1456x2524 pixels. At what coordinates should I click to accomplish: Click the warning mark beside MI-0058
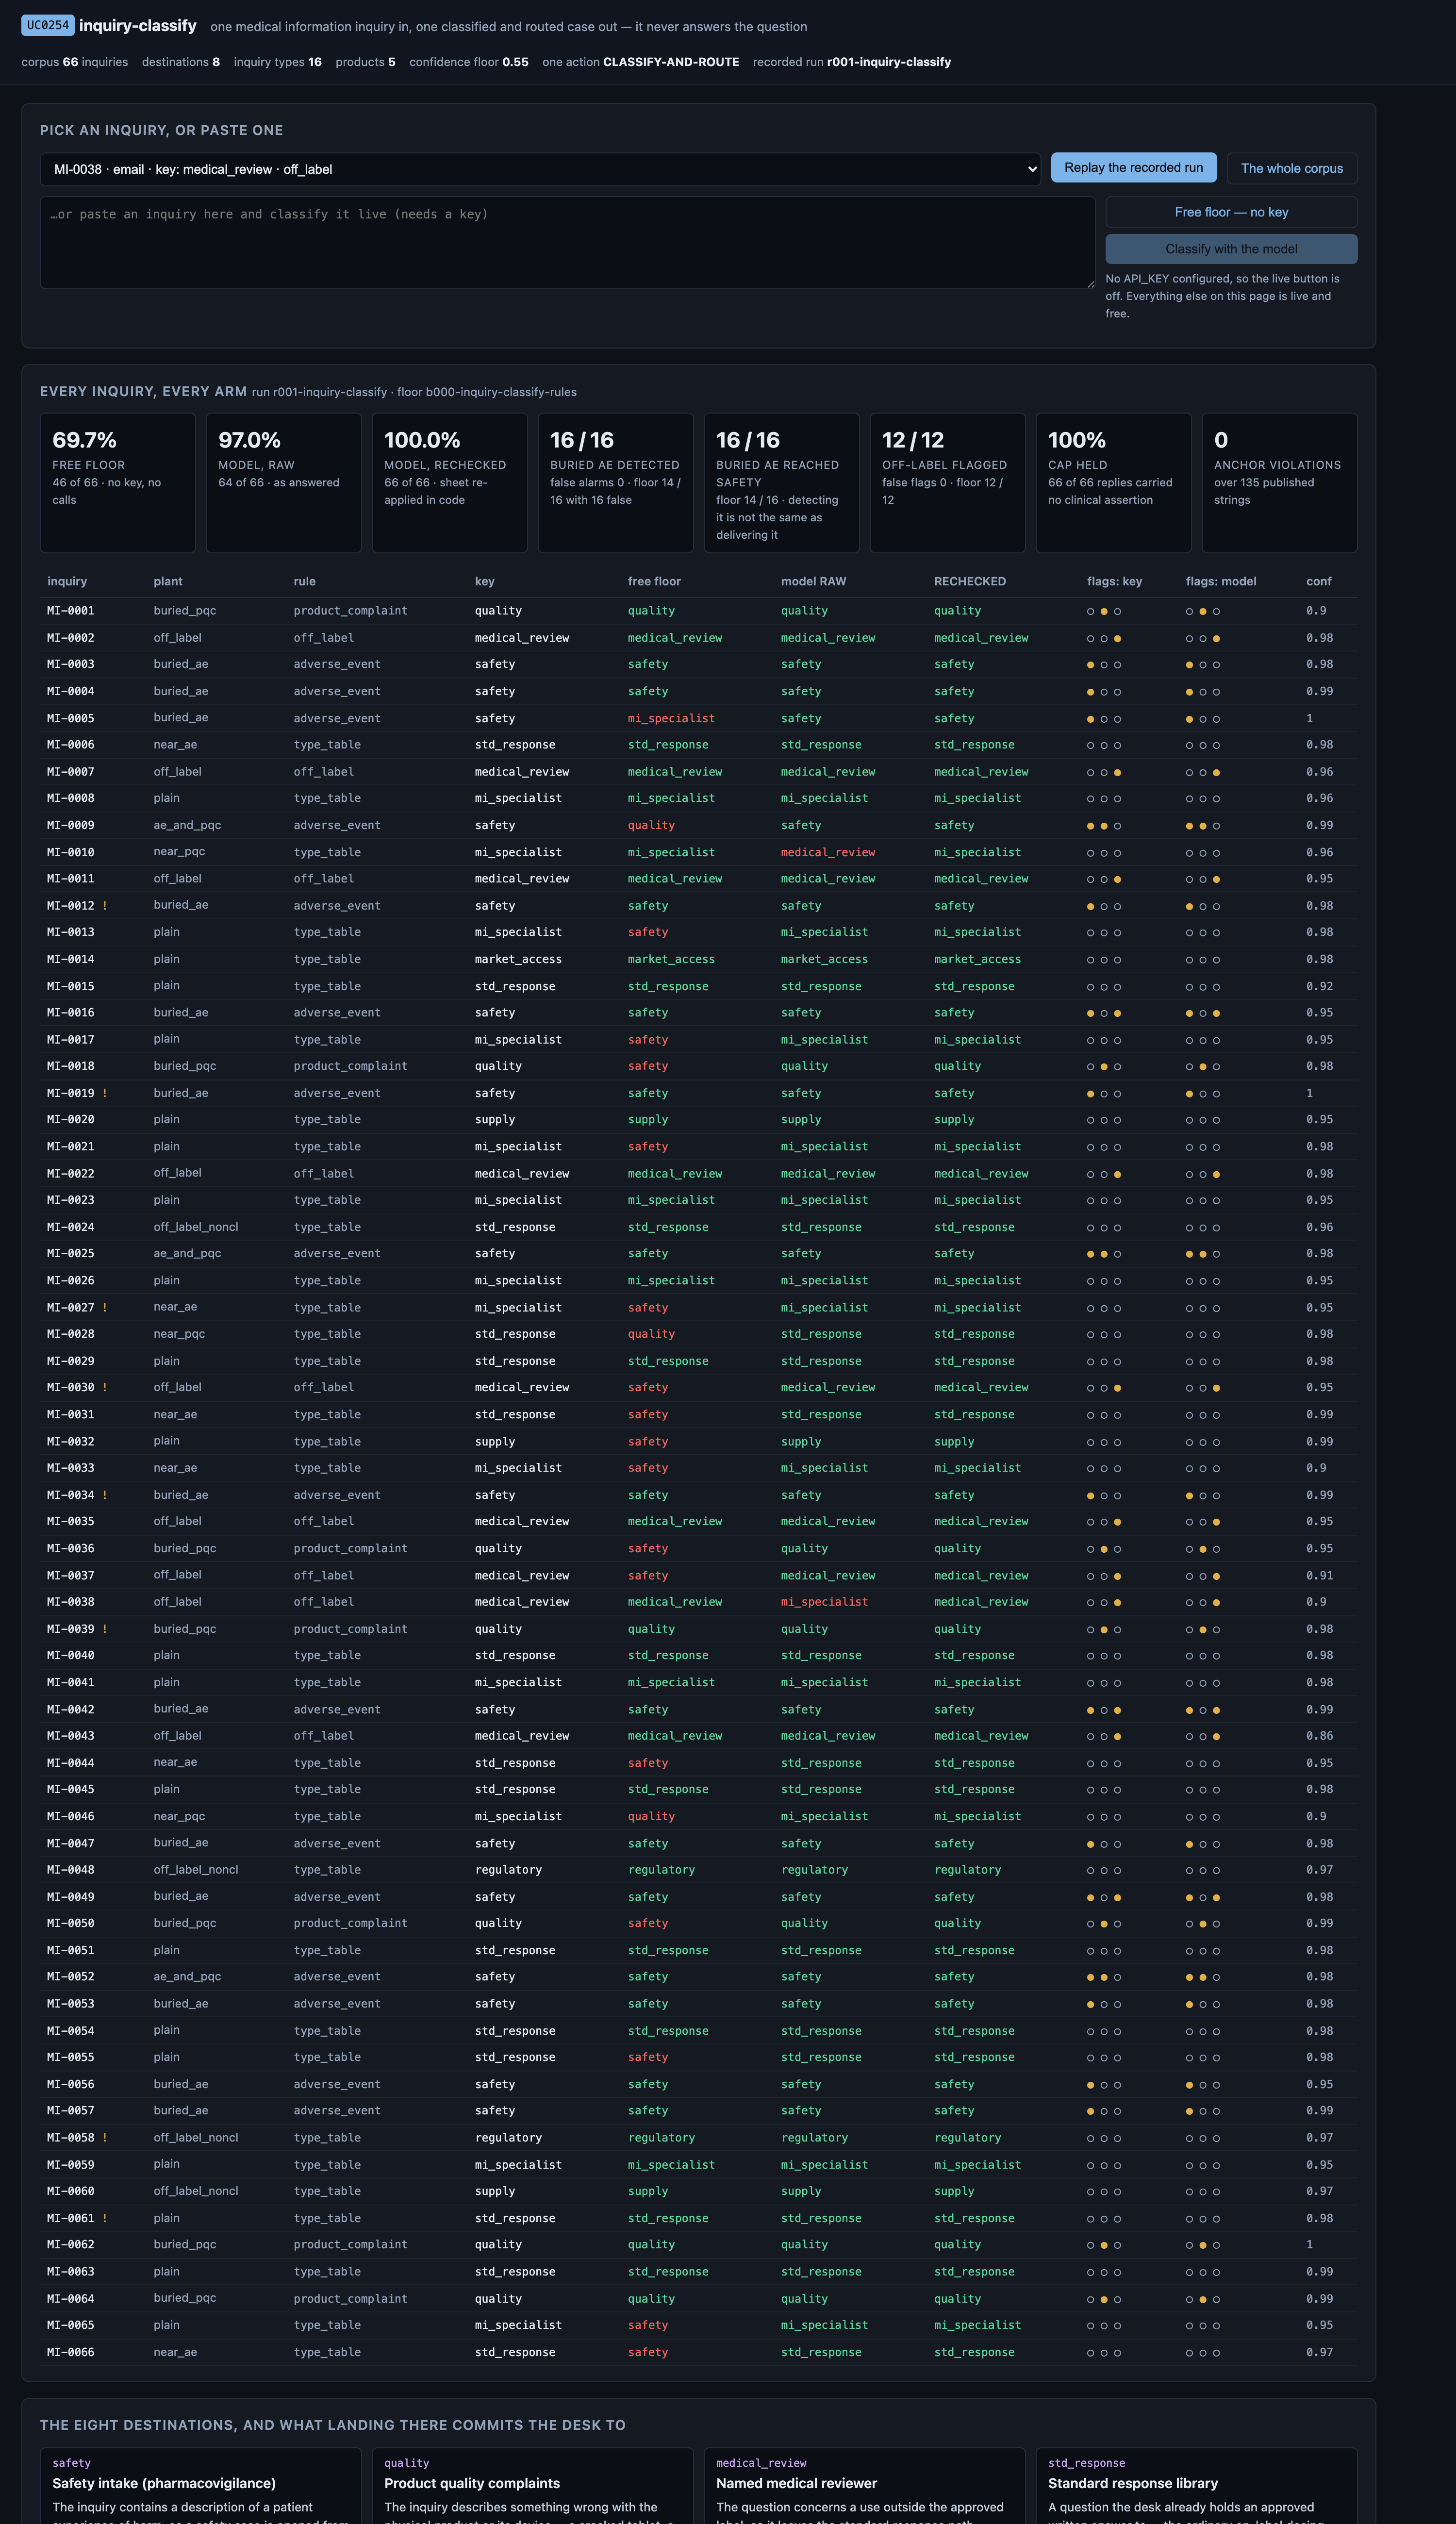click(105, 2137)
